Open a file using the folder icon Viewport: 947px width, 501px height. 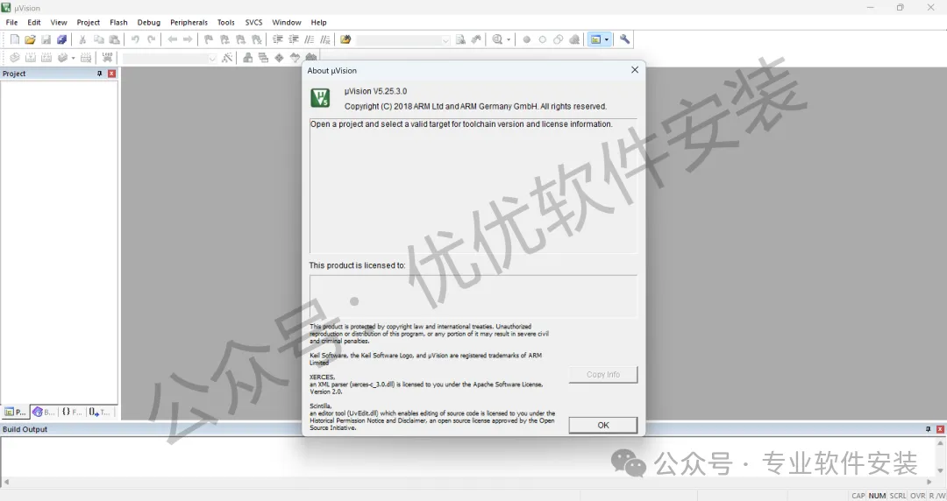[30, 39]
